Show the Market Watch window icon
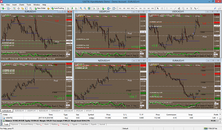 pyautogui.click(x=14, y=9)
